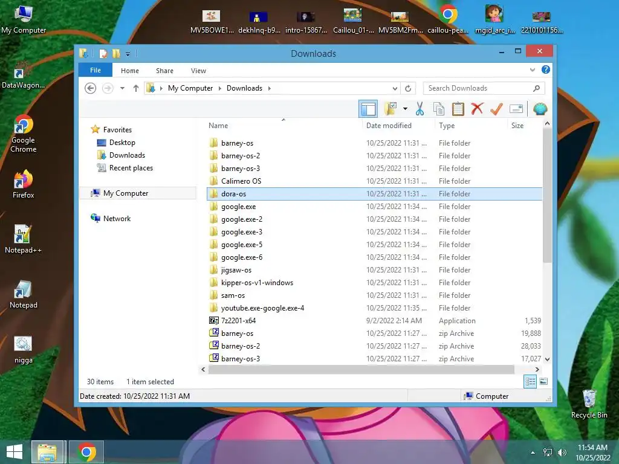The height and width of the screenshot is (464, 619).
Task: Click the vertical scrollbar thumb
Action: (547, 195)
